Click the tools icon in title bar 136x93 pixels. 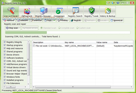click(108, 3)
